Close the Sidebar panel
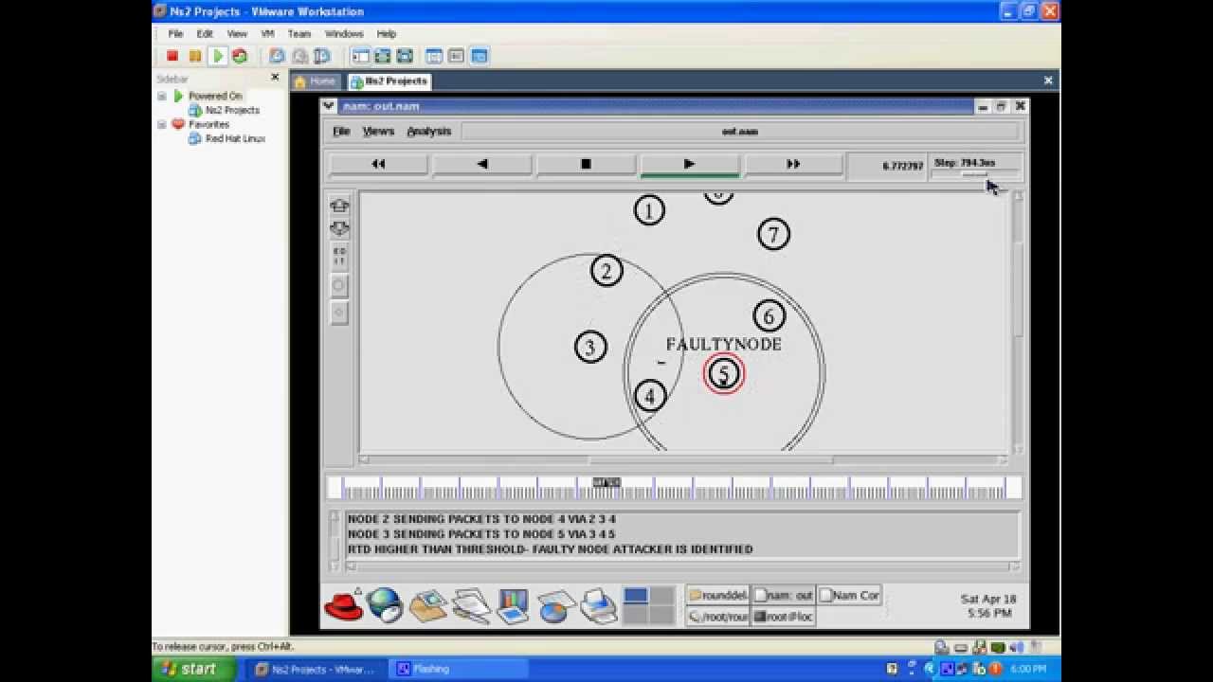Image resolution: width=1213 pixels, height=682 pixels. [276, 78]
